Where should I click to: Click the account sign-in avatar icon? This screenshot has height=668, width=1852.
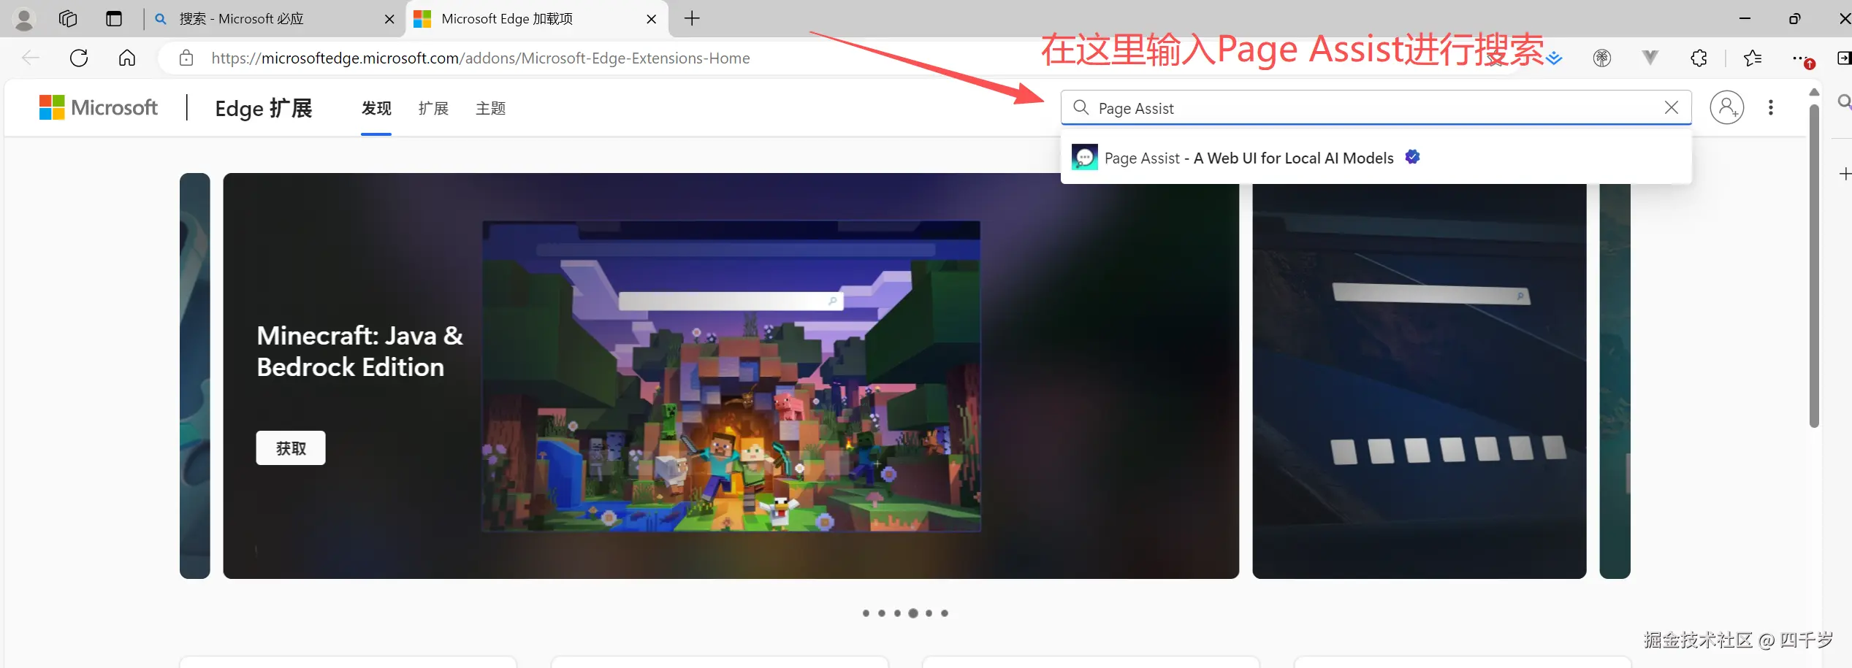pos(1727,107)
